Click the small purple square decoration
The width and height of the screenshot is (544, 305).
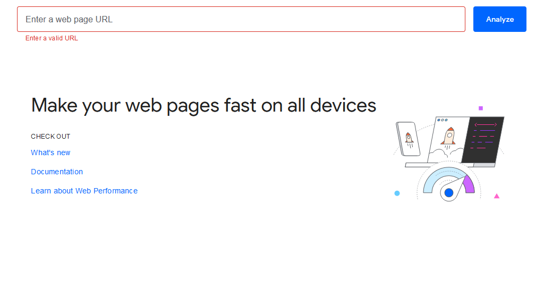(x=481, y=108)
